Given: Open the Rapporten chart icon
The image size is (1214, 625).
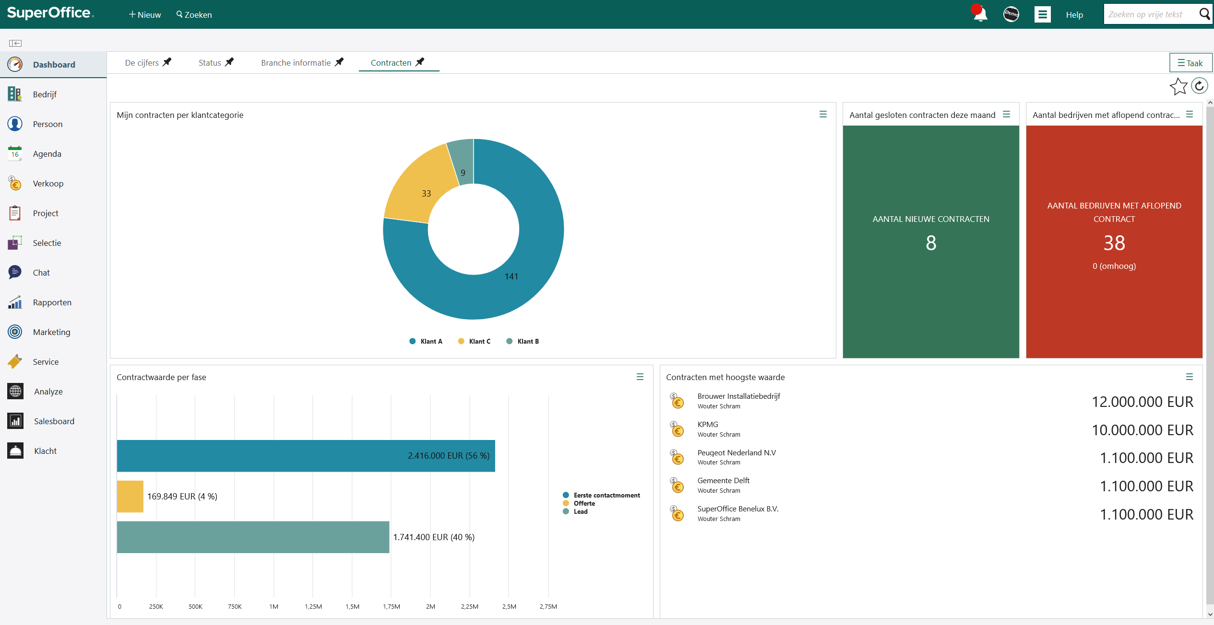Looking at the screenshot, I should coord(15,302).
